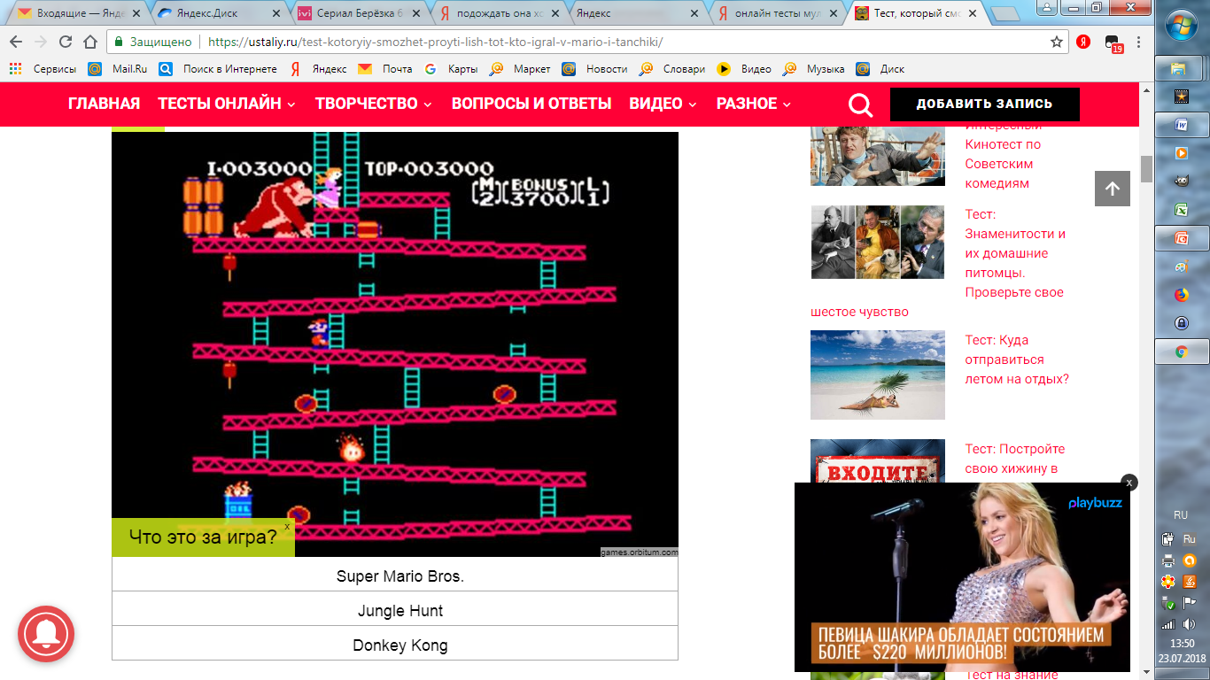The image size is (1210, 680).
Task: Click the red notification bell
Action: pos(46,635)
